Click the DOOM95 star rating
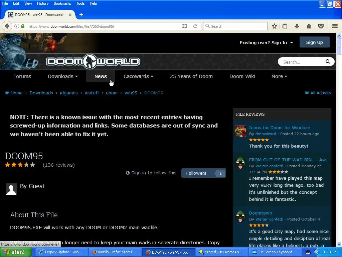Image resolution: width=342 pixels, height=257 pixels. 20,165
